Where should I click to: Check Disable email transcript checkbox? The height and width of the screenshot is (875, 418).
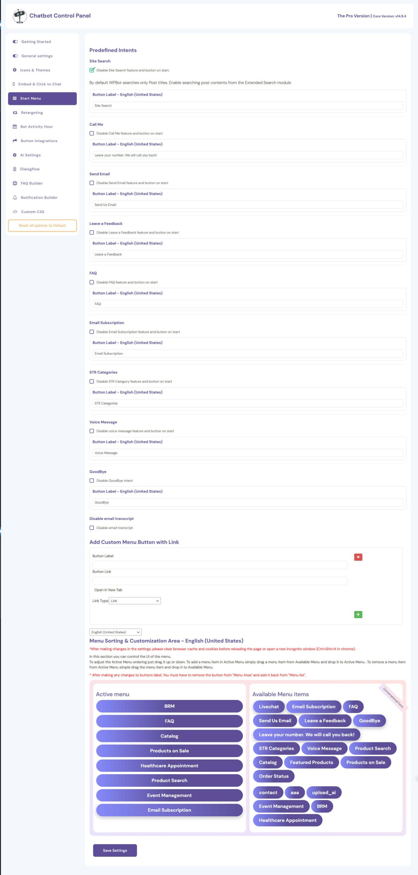[x=92, y=528]
